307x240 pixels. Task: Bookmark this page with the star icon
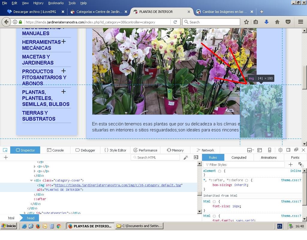[246, 22]
